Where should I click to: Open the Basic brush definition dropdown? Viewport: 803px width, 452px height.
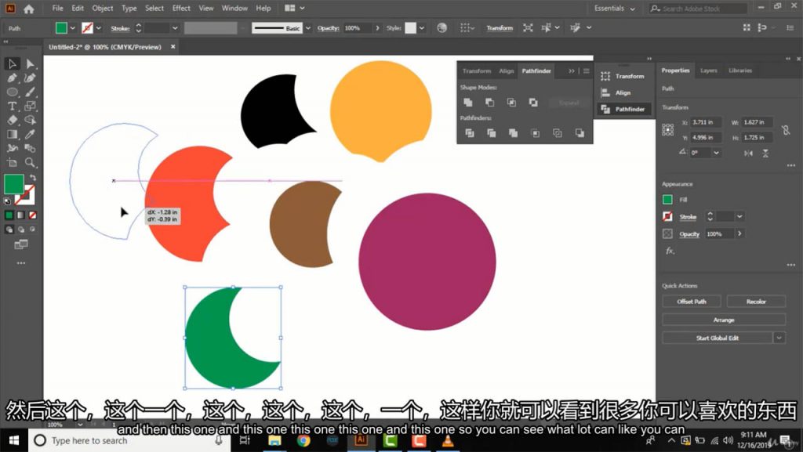(x=308, y=28)
